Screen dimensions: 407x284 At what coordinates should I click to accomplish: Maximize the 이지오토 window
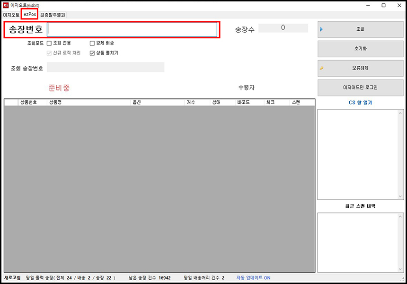pyautogui.click(x=384, y=6)
